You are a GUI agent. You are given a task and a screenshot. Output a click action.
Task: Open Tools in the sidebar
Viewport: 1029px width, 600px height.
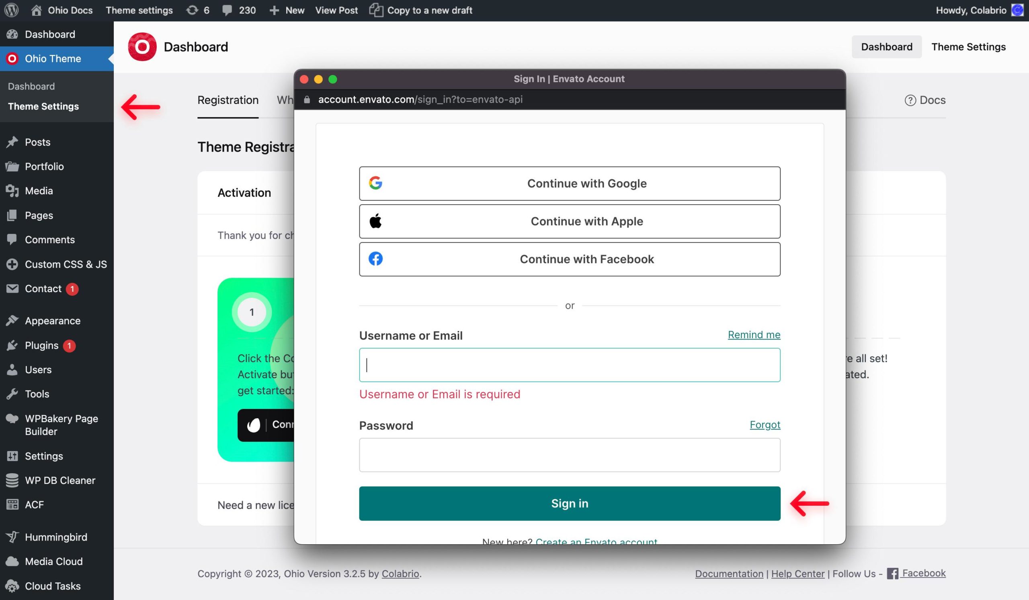coord(57,394)
